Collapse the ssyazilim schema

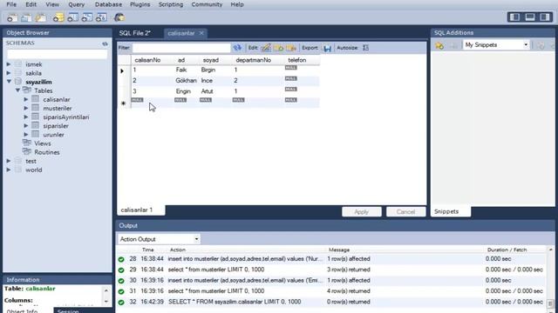tap(9, 82)
